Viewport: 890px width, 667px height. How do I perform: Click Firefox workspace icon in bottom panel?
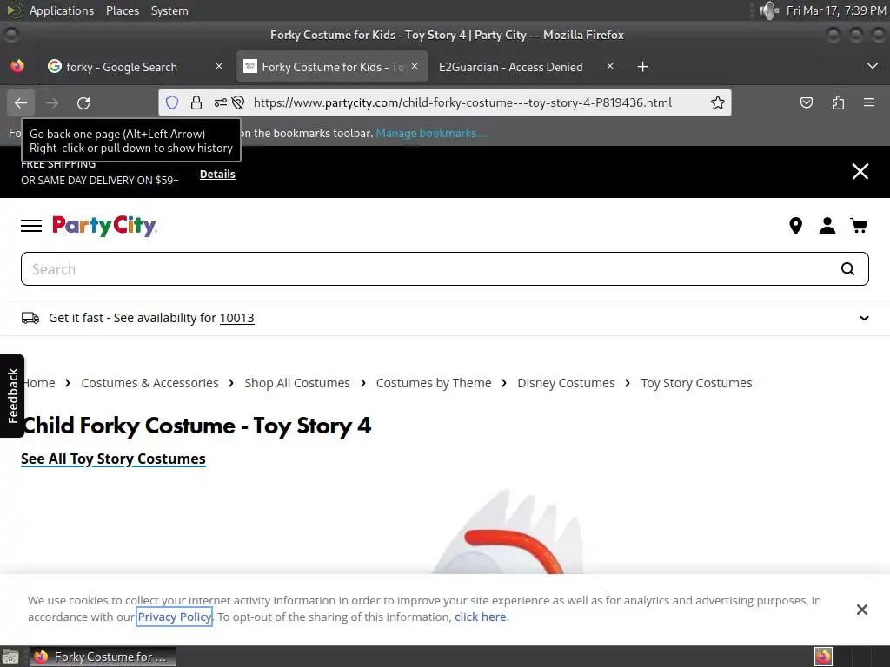coord(823,657)
